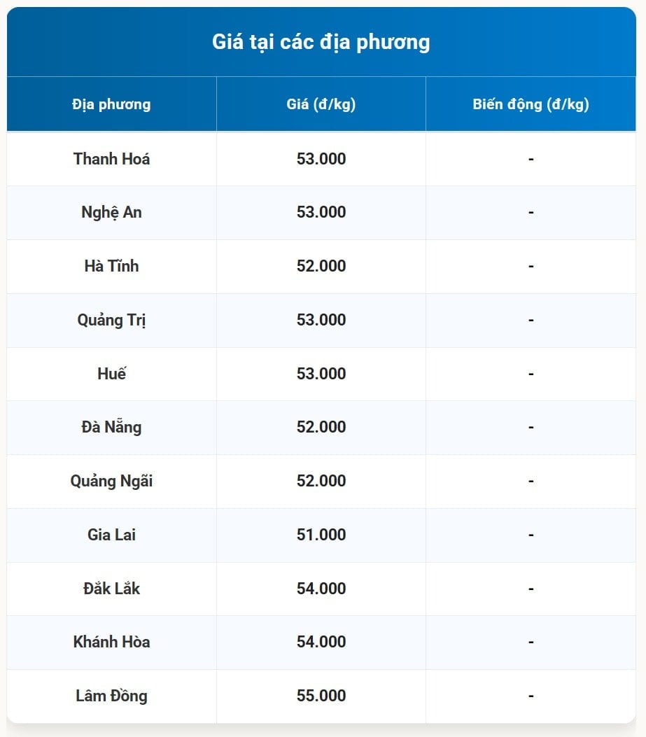Select the Hà Tĩnh location cell
Viewport: 646px width, 737px height.
[111, 266]
